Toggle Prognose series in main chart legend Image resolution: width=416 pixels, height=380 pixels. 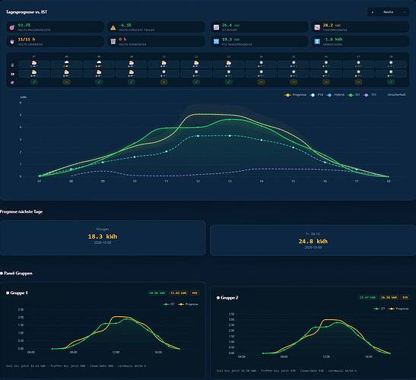(296, 95)
